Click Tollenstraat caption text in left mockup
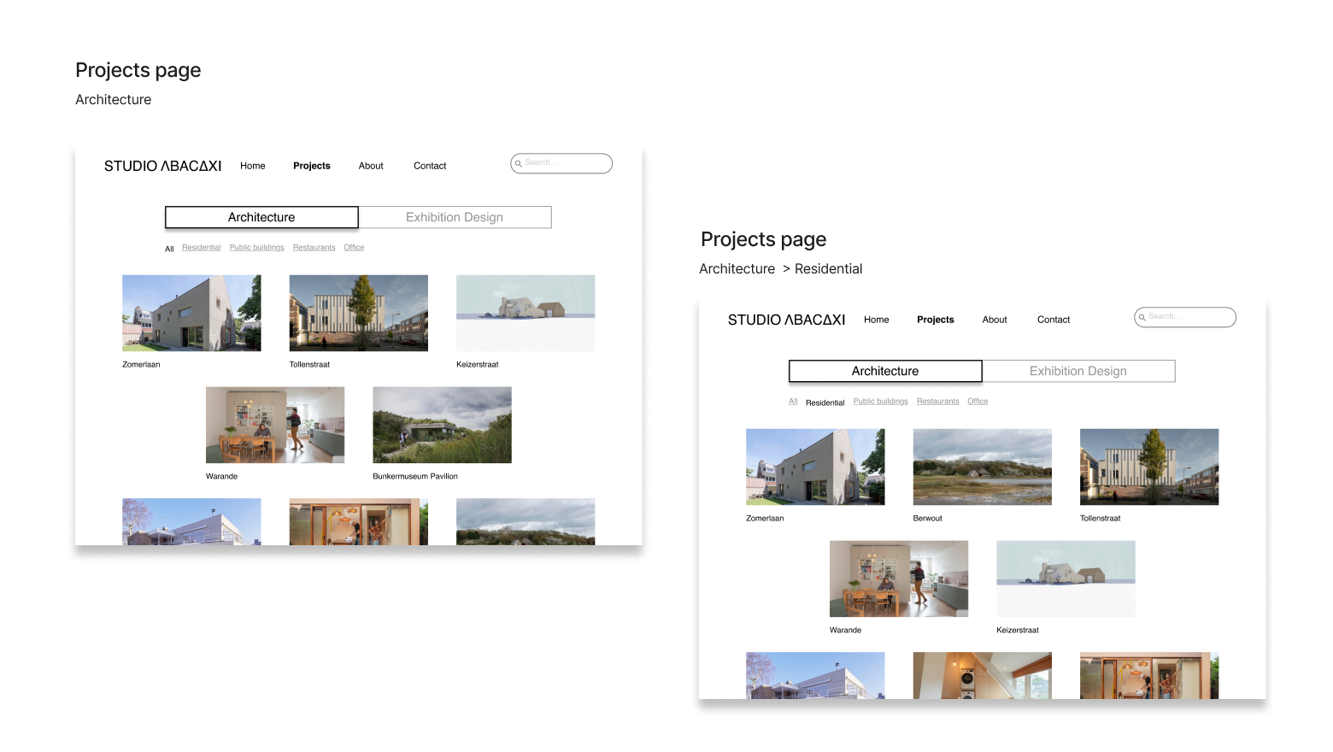Screen dimensions: 1333x752 coord(309,365)
